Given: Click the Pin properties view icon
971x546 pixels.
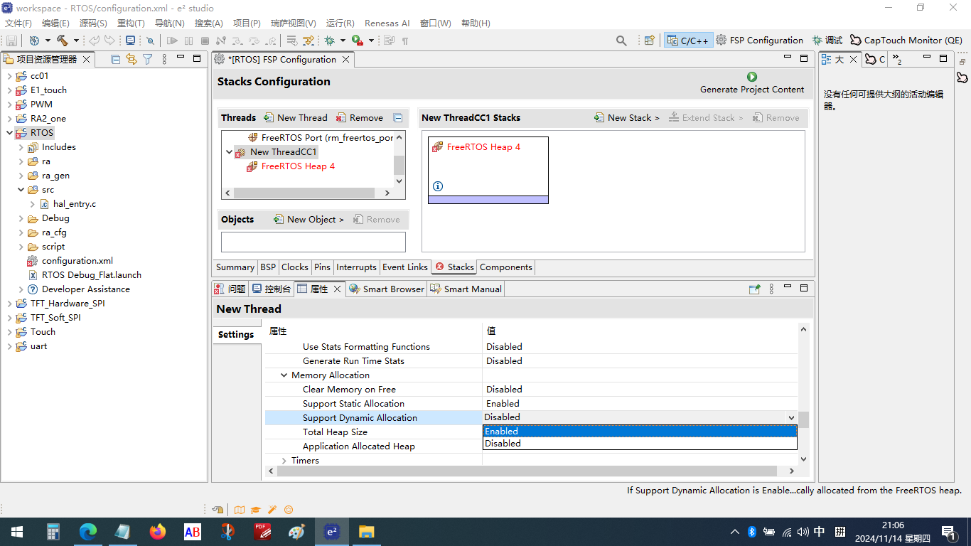Looking at the screenshot, I should point(754,289).
